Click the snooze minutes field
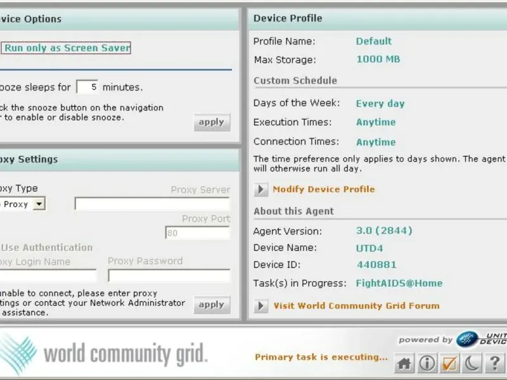The width and height of the screenshot is (507, 380). click(87, 87)
